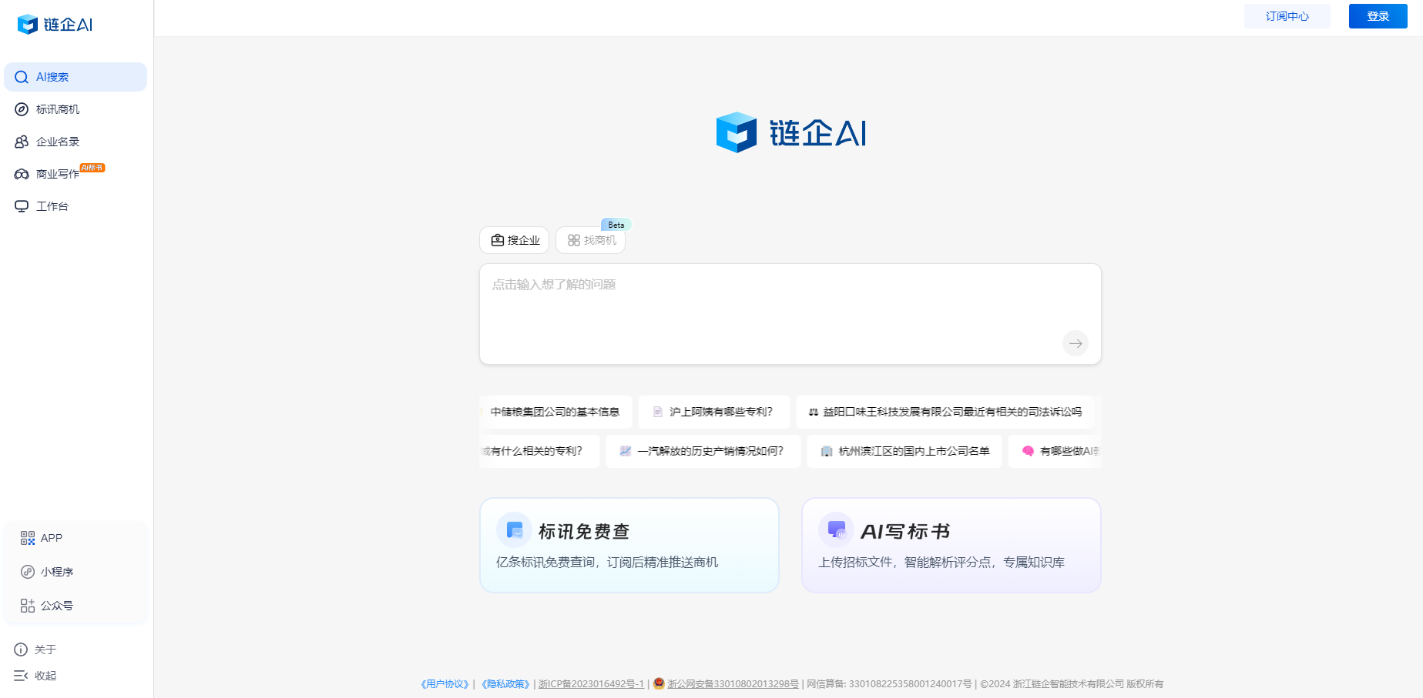This screenshot has height=698, width=1423.
Task: Open 订阅中心 at top right
Action: click(x=1287, y=16)
